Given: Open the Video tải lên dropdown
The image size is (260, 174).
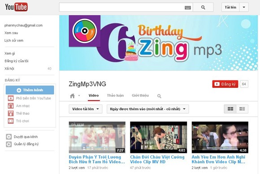Looking at the screenshot, I should point(86,109).
